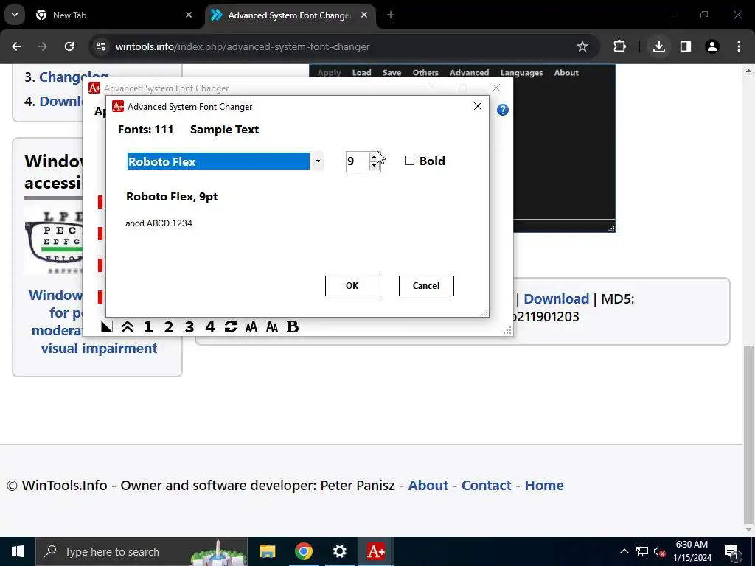Open the Chrome extensions puzzle icon
755x566 pixels.
click(619, 46)
